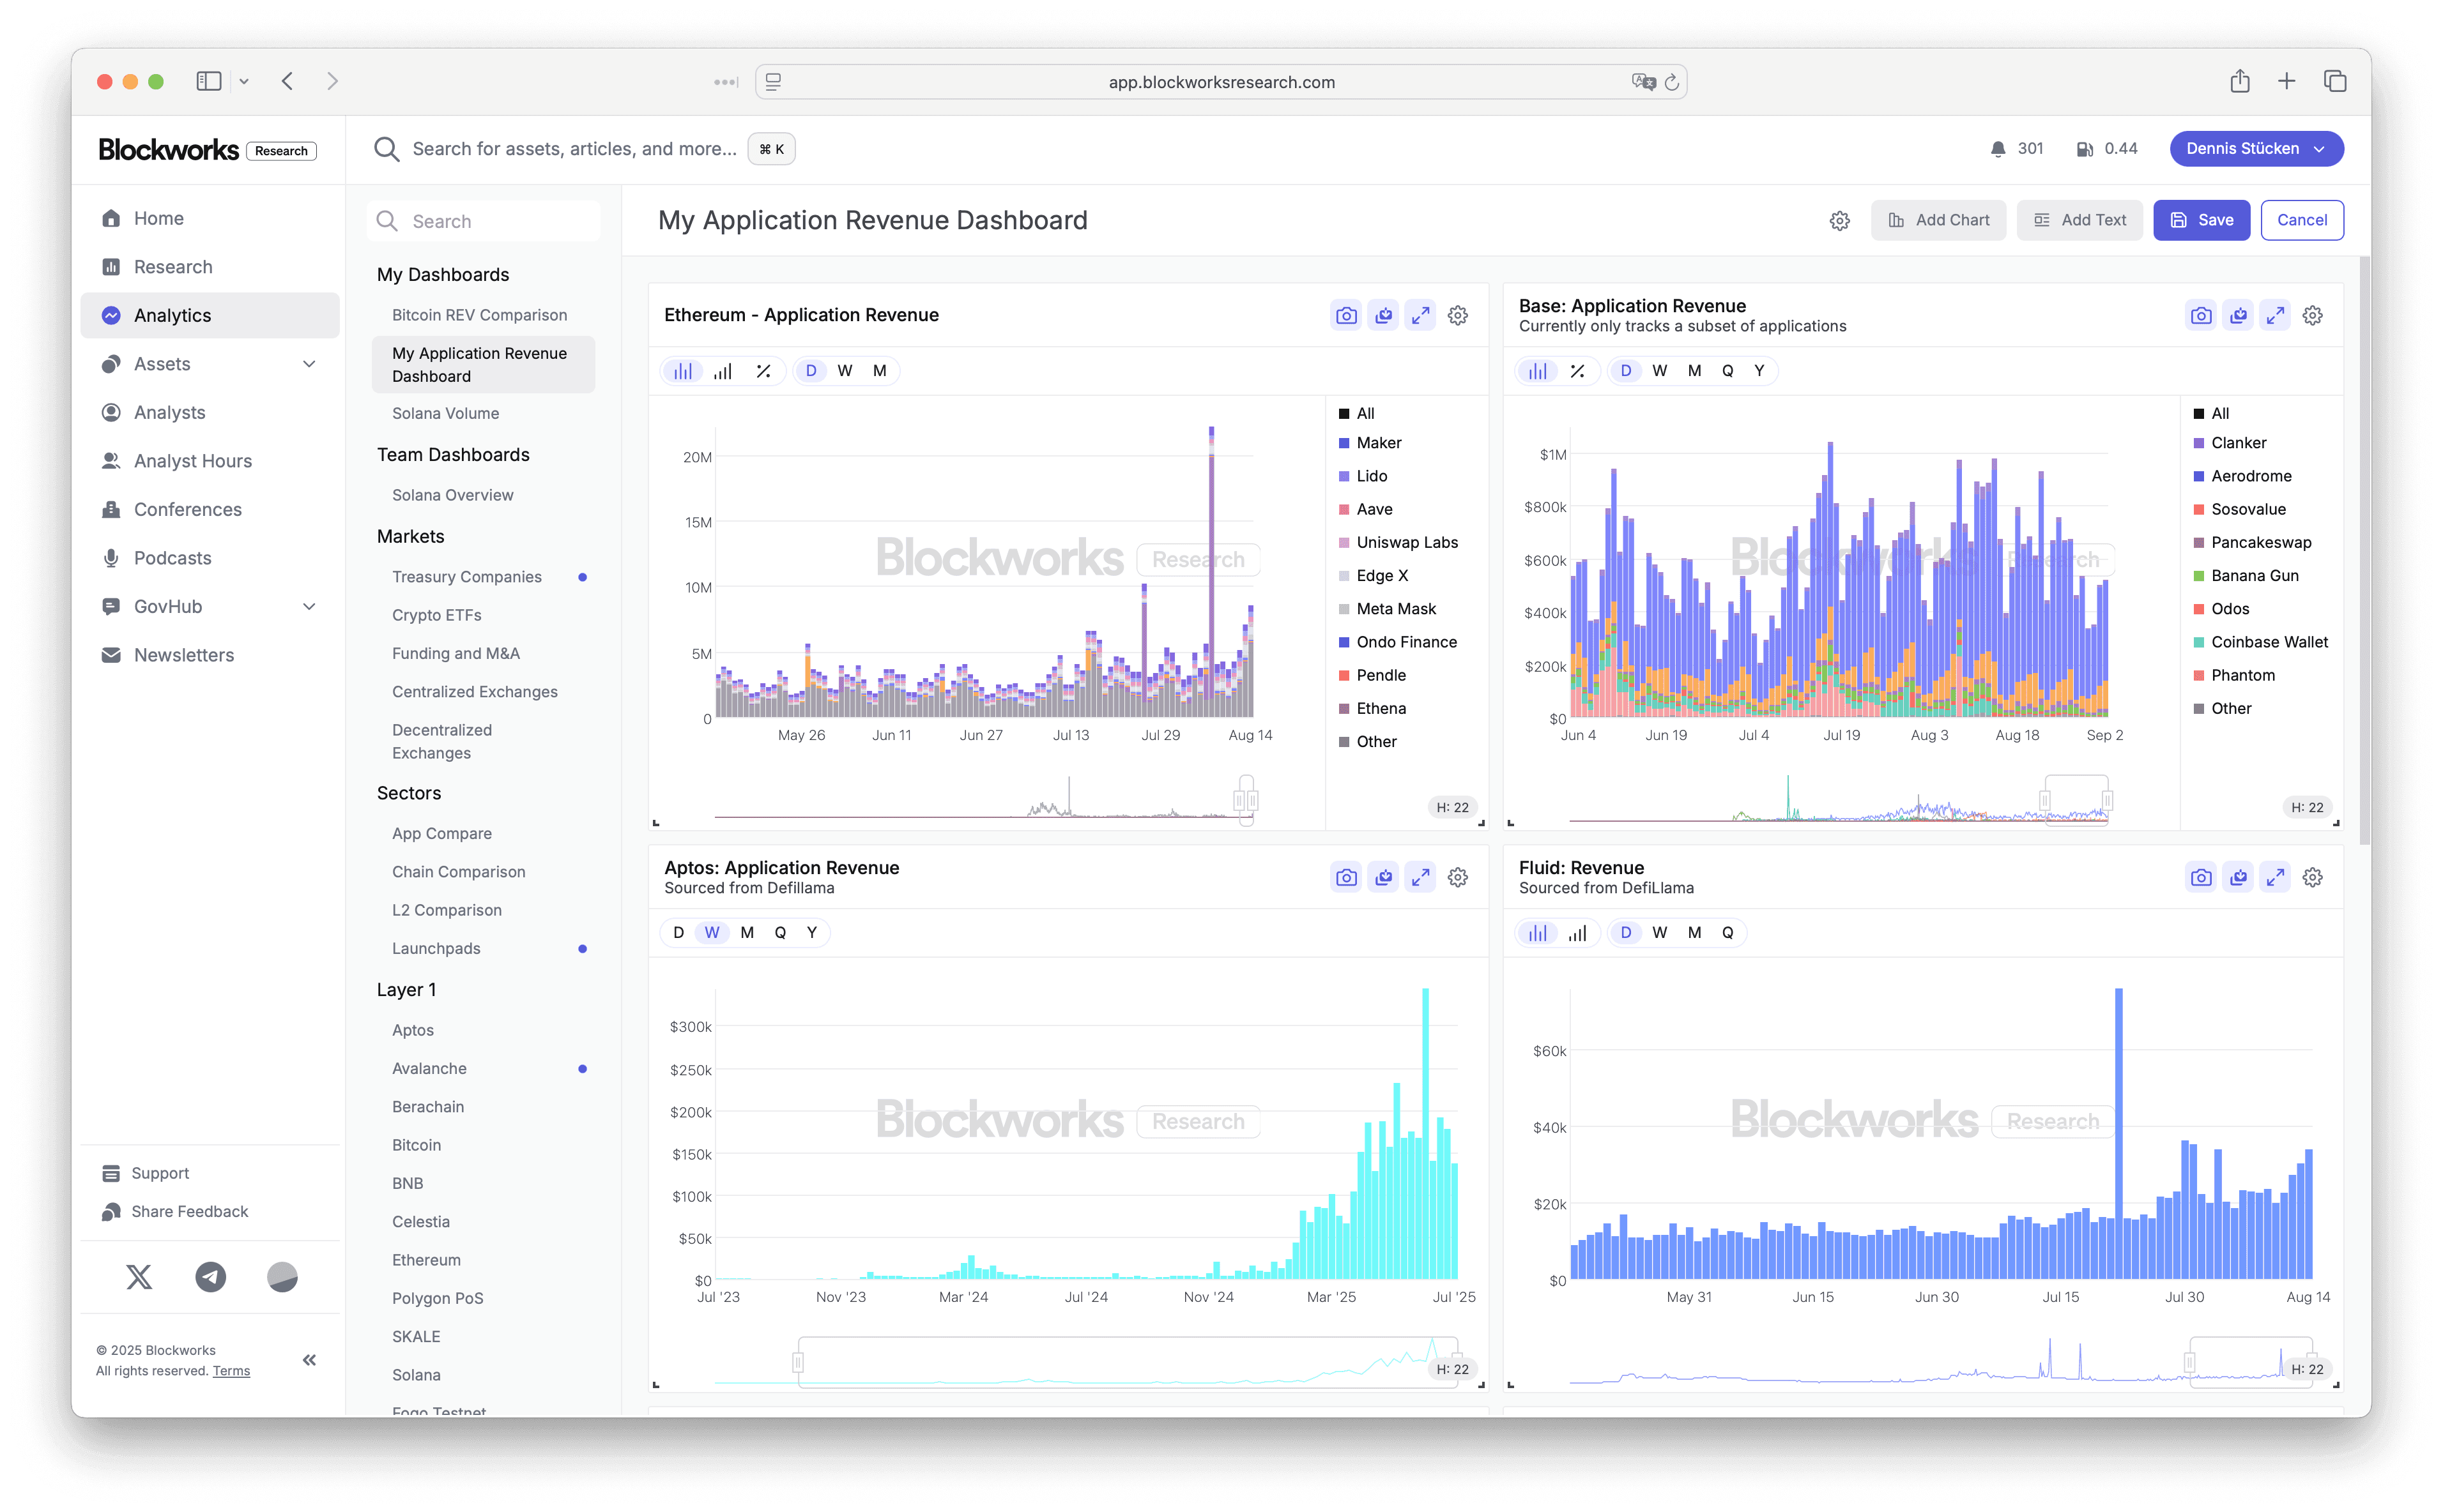Viewport: 2443px width, 1512px height.
Task: Set Fluid chart to monthly M interval
Action: point(1694,933)
